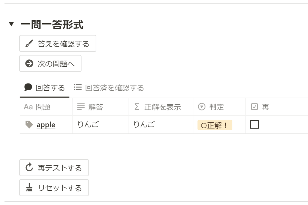The image size is (308, 205).
Task: Click the arrow icon on 次の問題へ
Action: coord(29,64)
